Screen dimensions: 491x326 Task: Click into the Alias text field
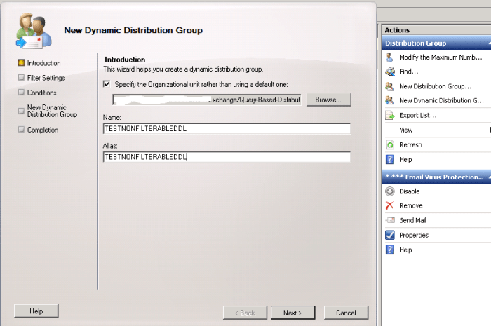click(226, 157)
